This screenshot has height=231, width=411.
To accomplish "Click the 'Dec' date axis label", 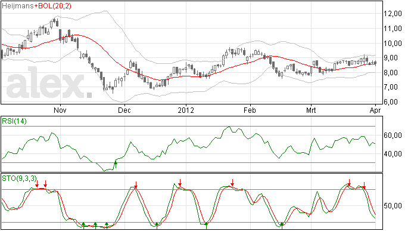I will coord(124,110).
